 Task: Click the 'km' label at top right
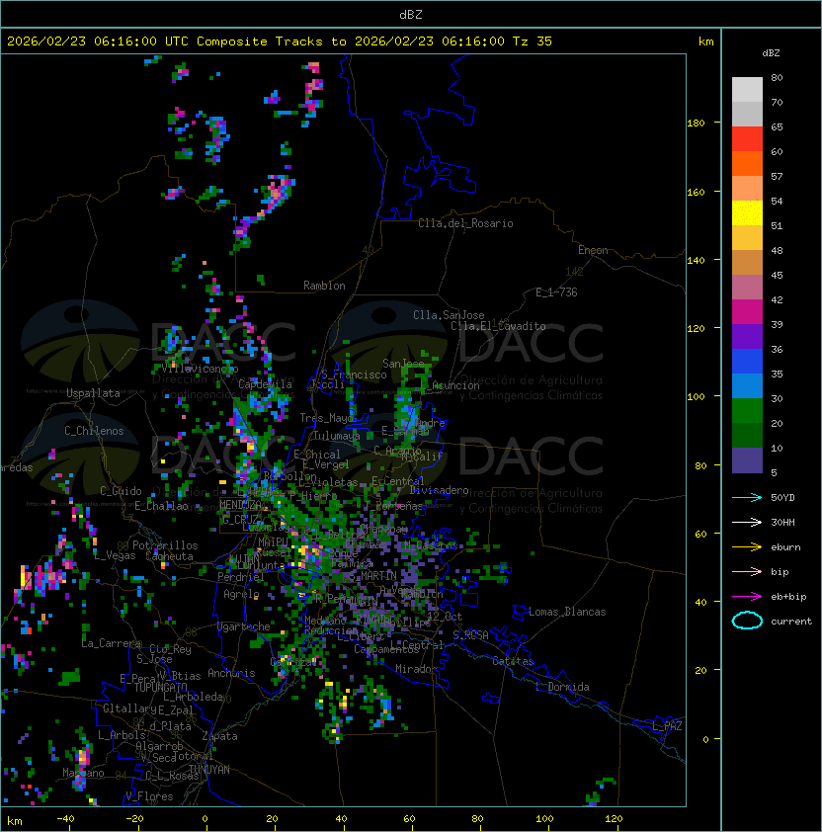[x=705, y=42]
